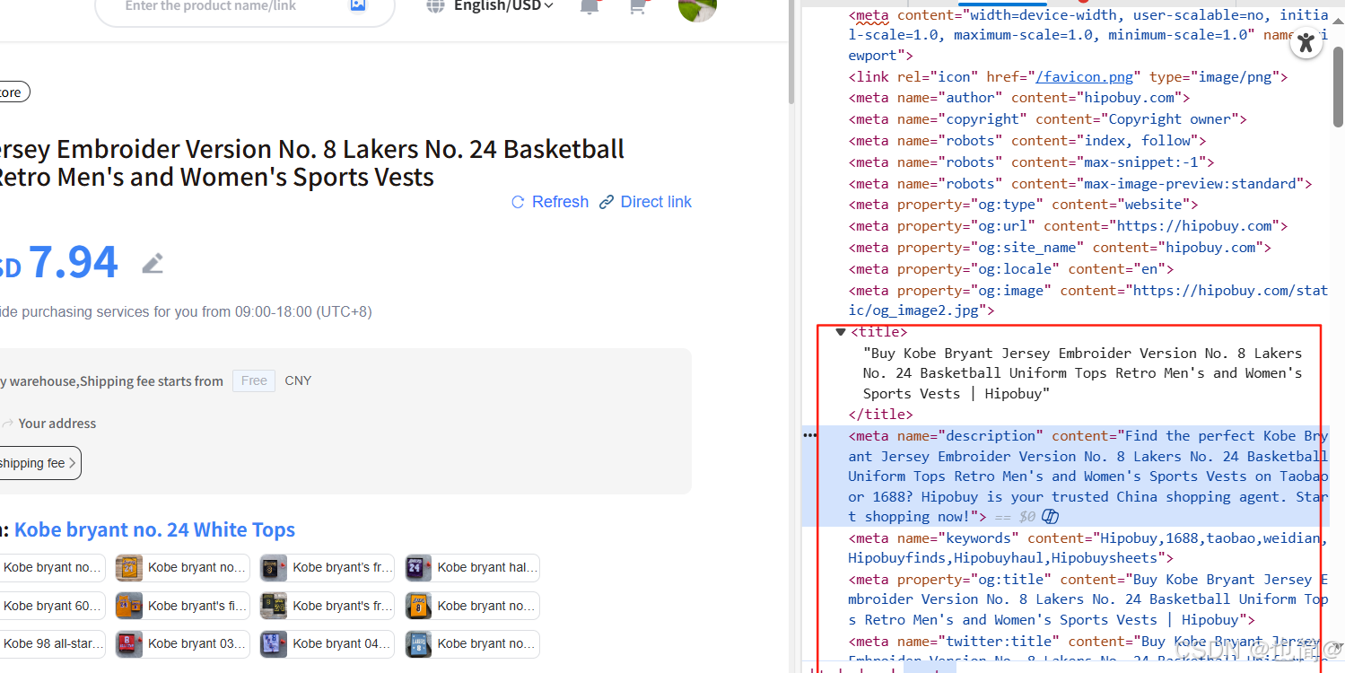The width and height of the screenshot is (1345, 673).
Task: Click the USD 7.94 price
Action: click(58, 262)
